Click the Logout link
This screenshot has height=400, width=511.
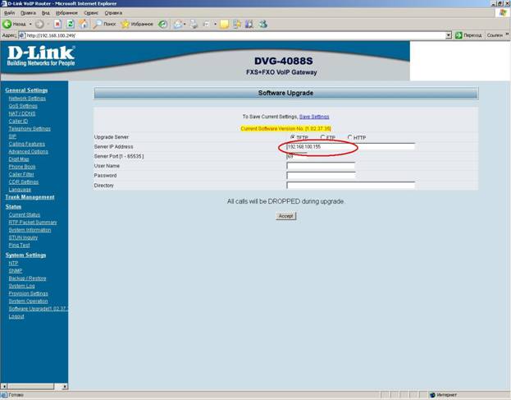(x=16, y=316)
